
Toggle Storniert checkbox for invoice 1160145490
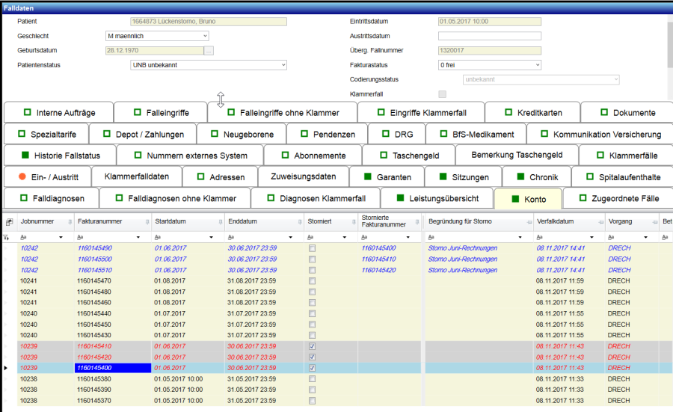click(312, 247)
